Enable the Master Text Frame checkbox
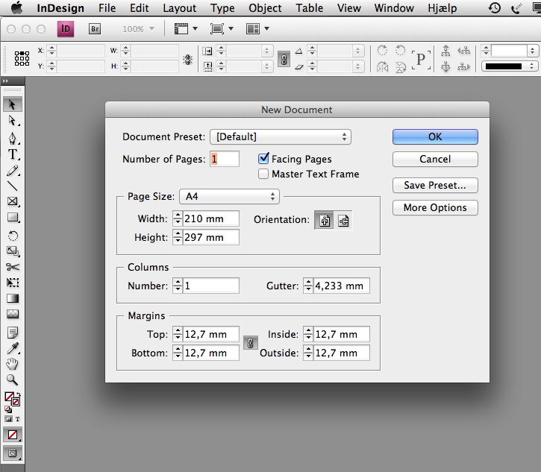This screenshot has height=472, width=541. 263,174
